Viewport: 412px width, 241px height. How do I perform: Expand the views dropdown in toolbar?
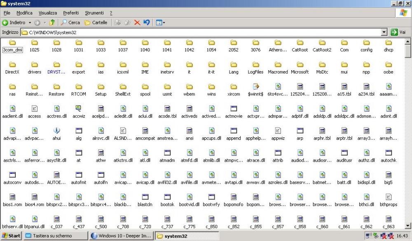[x=164, y=23]
